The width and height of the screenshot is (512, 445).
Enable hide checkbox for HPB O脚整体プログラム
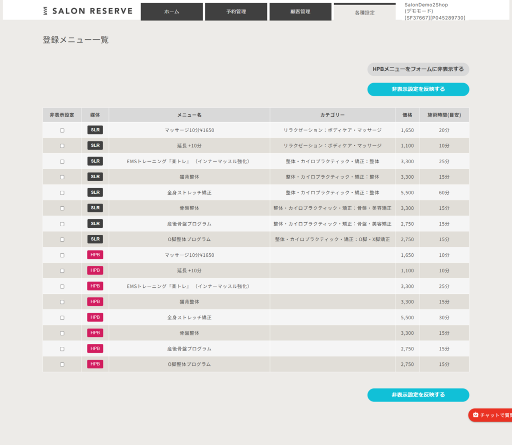pyautogui.click(x=62, y=364)
